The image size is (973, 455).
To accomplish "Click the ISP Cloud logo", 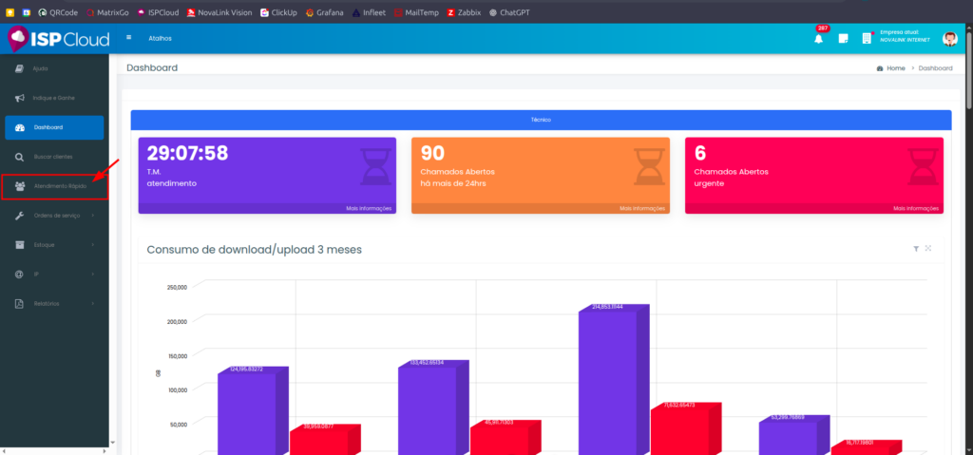I will [x=59, y=38].
